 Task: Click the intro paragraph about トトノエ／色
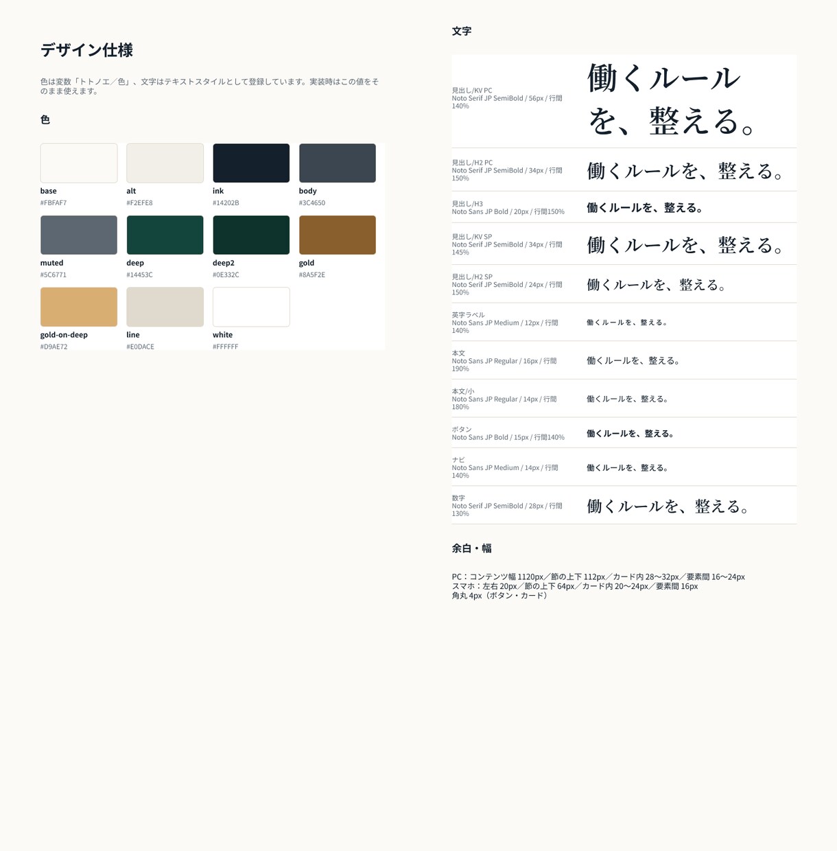(209, 86)
